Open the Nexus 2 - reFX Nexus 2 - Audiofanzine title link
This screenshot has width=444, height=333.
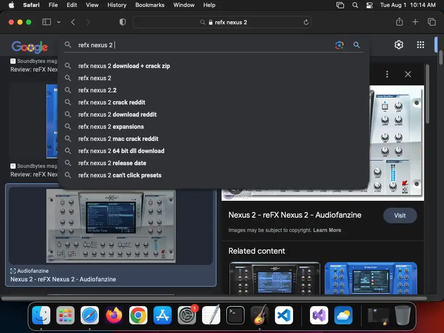pyautogui.click(x=295, y=215)
